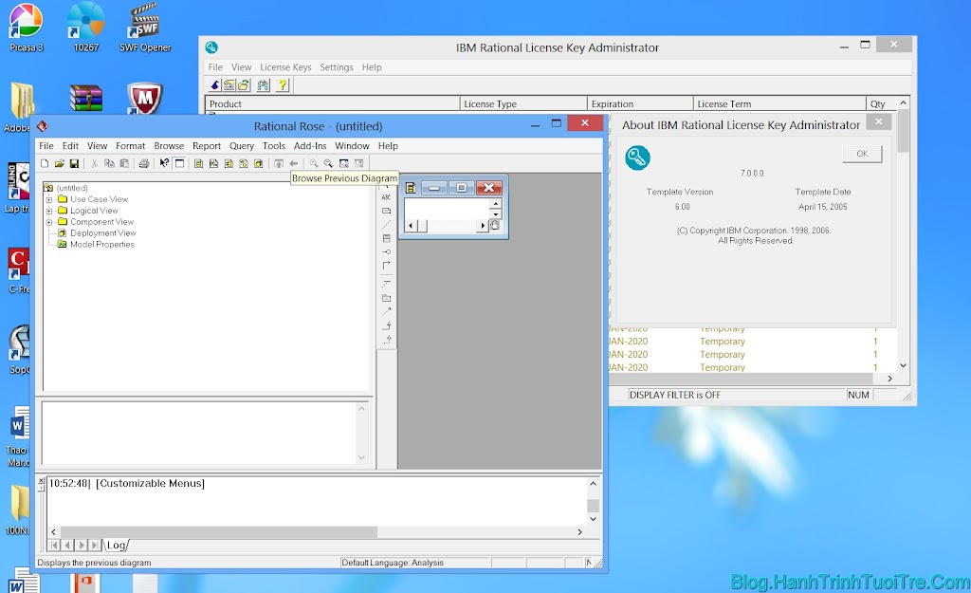The height and width of the screenshot is (593, 971).
Task: Open the Add-Ins menu in Rational Rose
Action: coord(310,145)
